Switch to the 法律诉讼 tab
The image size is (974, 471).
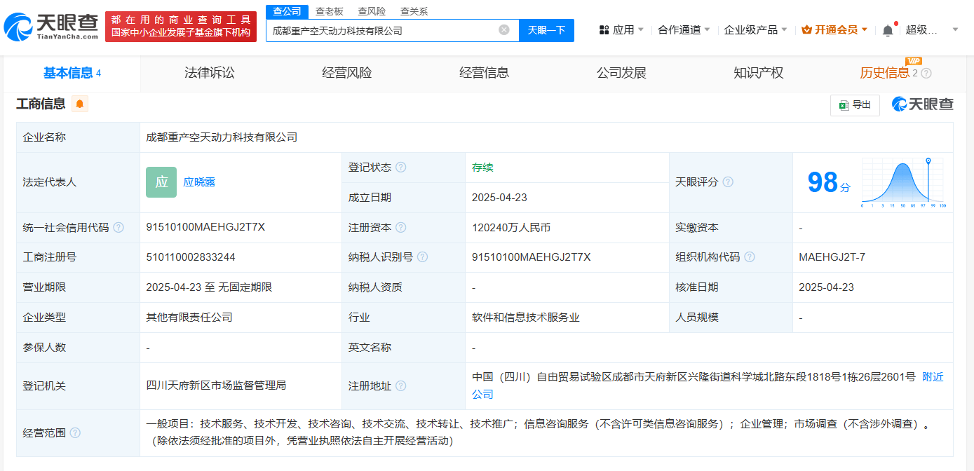pos(210,73)
